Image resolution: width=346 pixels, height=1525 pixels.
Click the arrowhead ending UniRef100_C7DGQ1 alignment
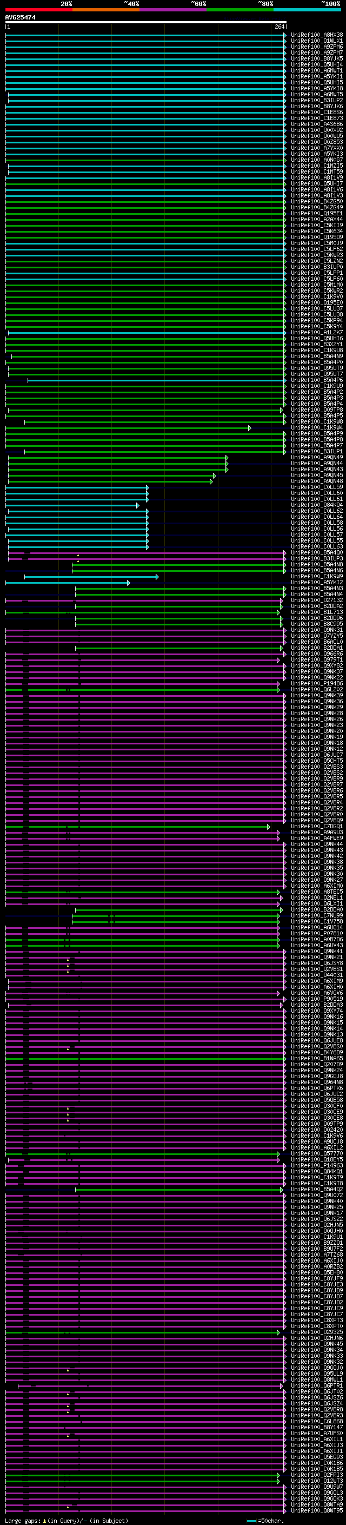[x=269, y=827]
